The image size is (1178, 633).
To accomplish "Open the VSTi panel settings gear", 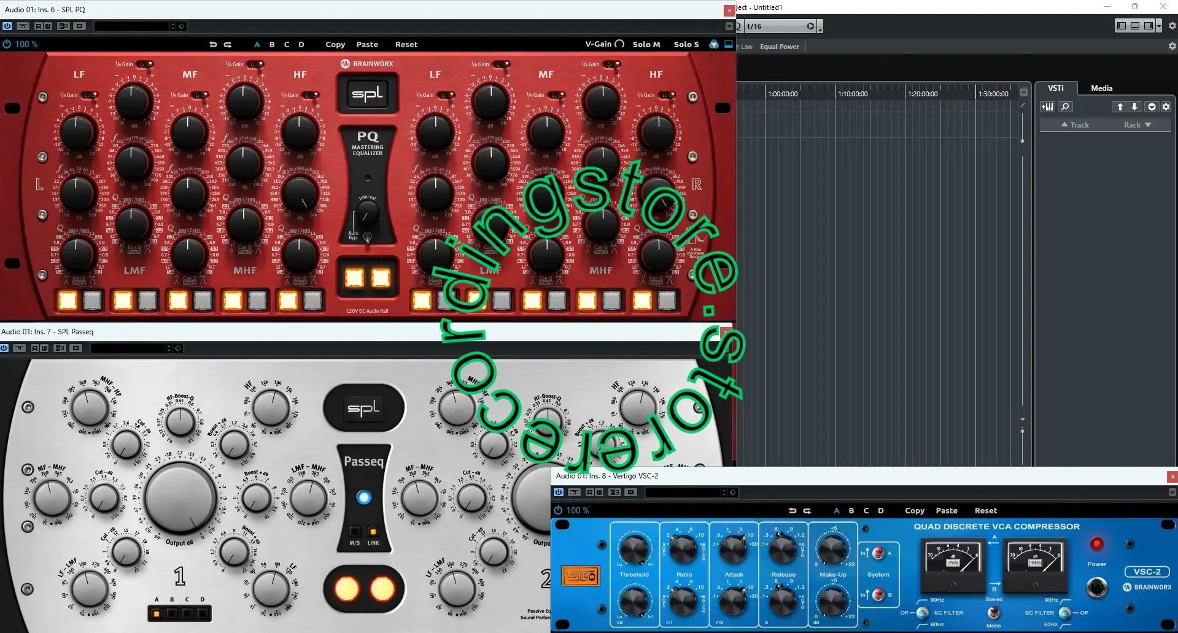I will (x=1166, y=107).
